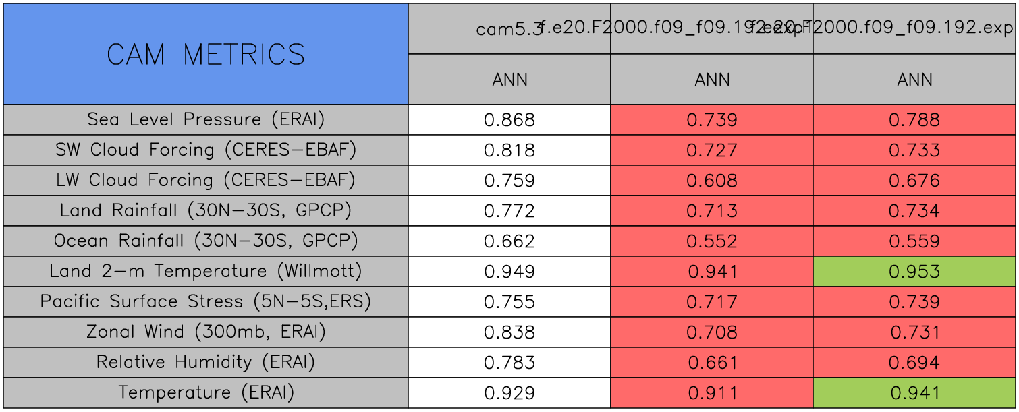This screenshot has width=1019, height=412.
Task: Click the Zonal Wind (300mb, ERAI) label
Action: click(206, 332)
